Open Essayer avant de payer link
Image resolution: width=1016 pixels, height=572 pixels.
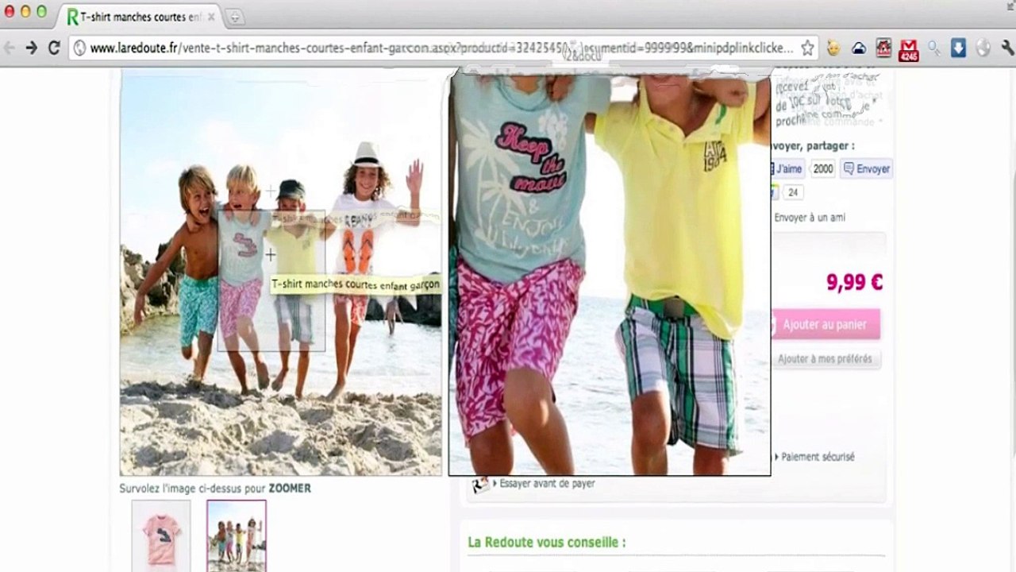click(547, 483)
